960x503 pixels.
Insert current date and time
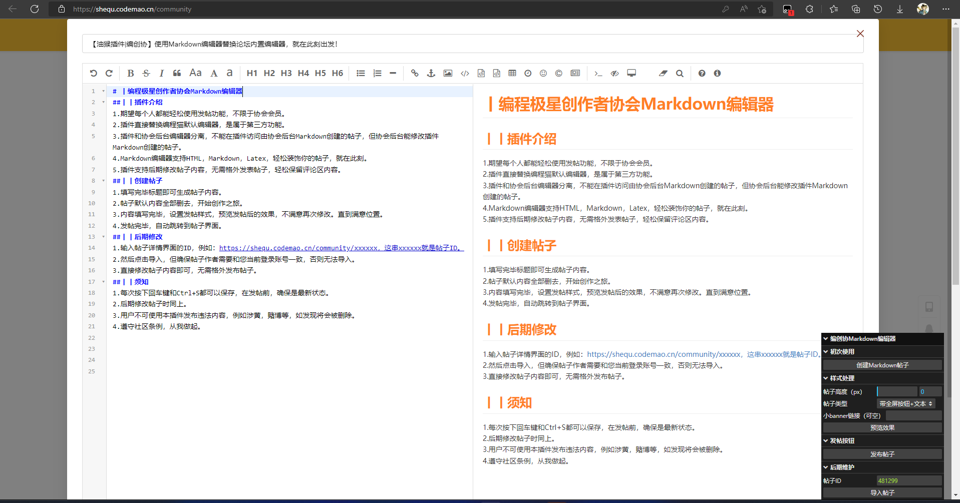click(x=528, y=73)
